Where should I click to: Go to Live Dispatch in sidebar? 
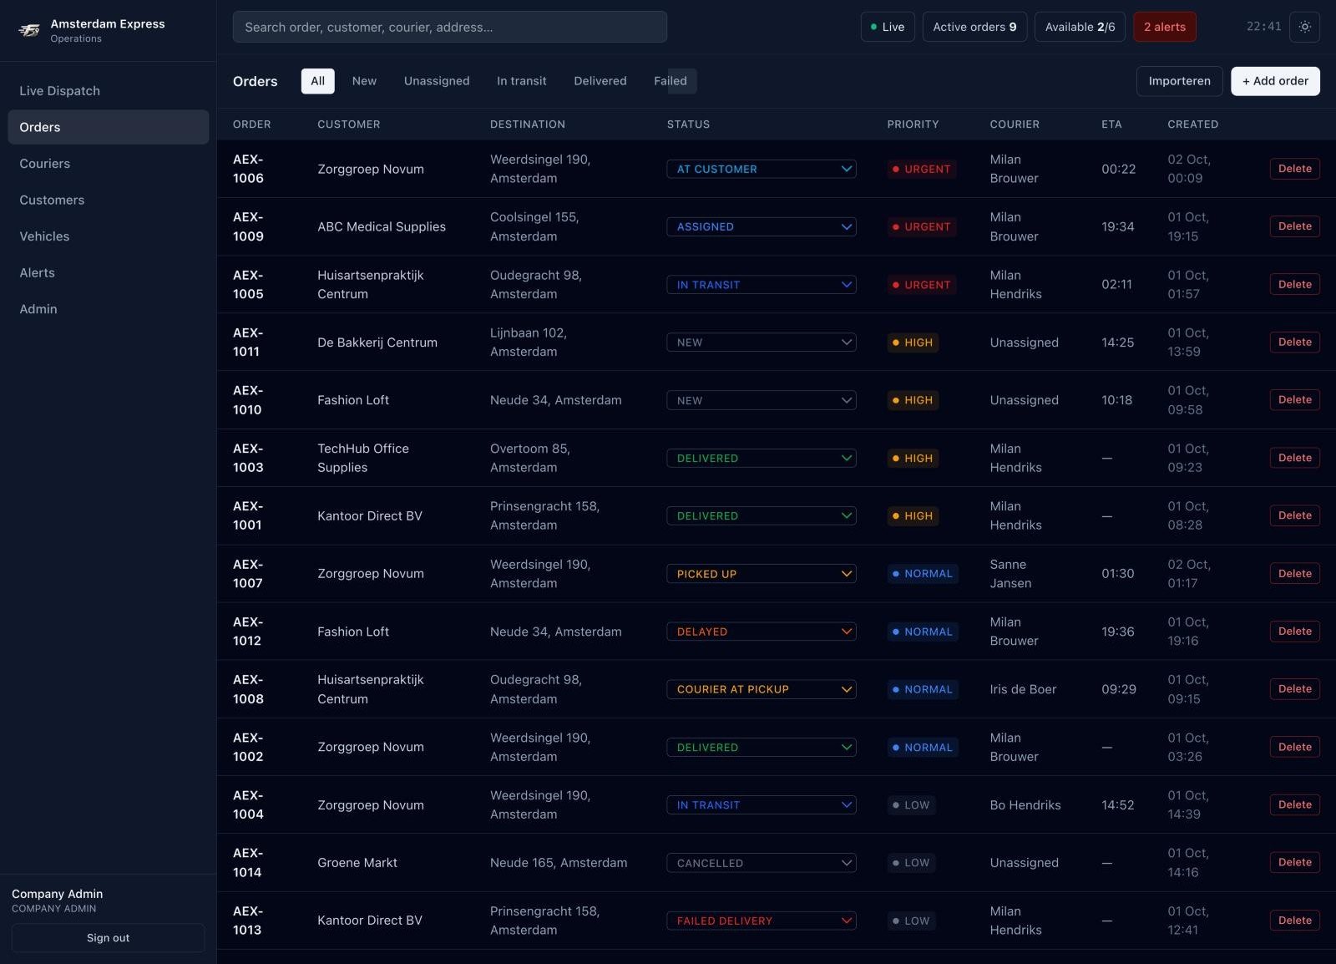pyautogui.click(x=109, y=91)
